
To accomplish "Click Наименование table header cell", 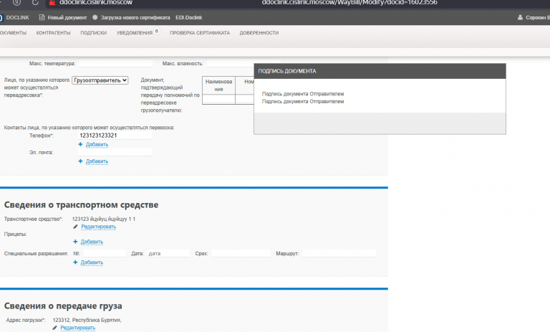I will tap(218, 85).
